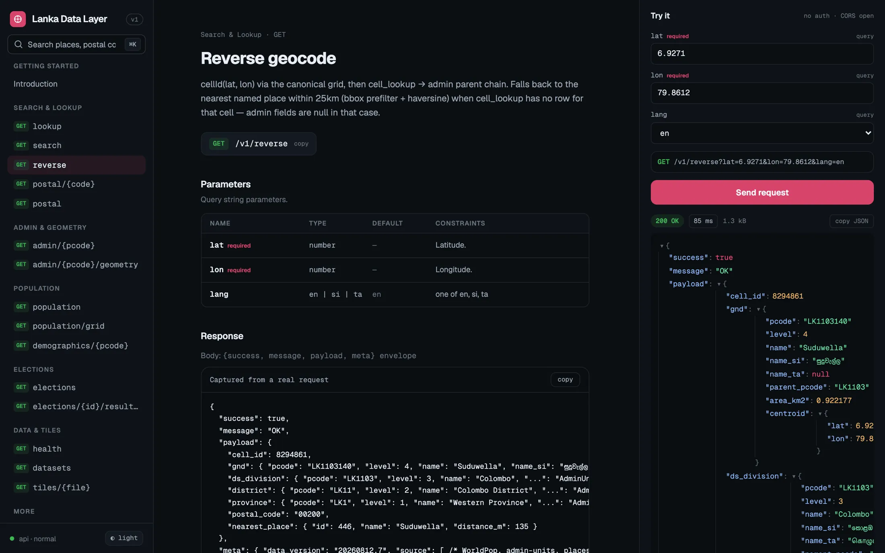885x553 pixels.
Task: Click the "api · normal" status text
Action: point(37,539)
